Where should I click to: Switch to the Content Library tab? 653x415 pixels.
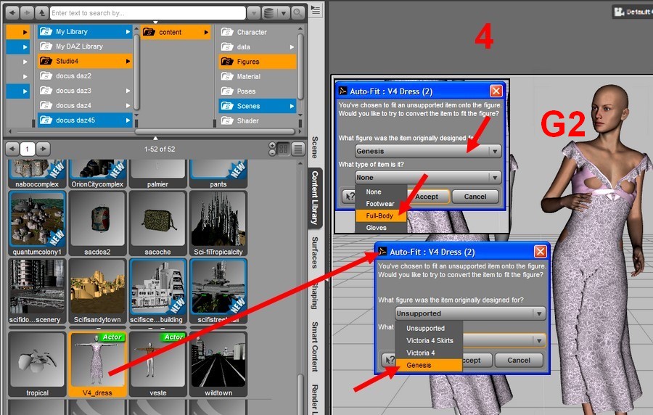(x=316, y=198)
